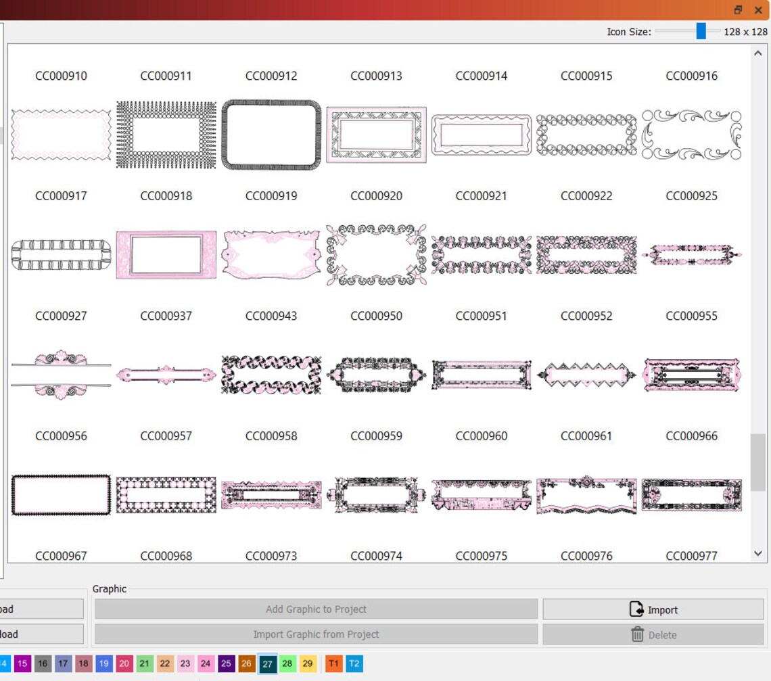This screenshot has height=681, width=771.
Task: Select the CC000966 pink ornate plaque
Action: coord(692,375)
